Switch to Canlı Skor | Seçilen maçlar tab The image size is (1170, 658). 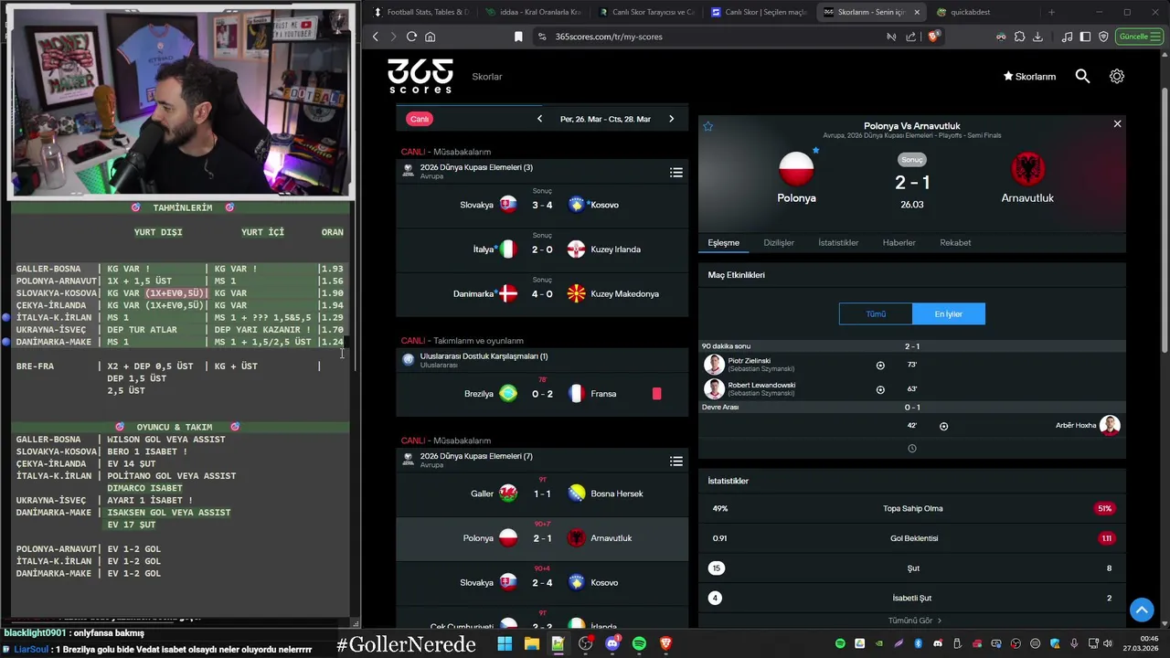(758, 12)
